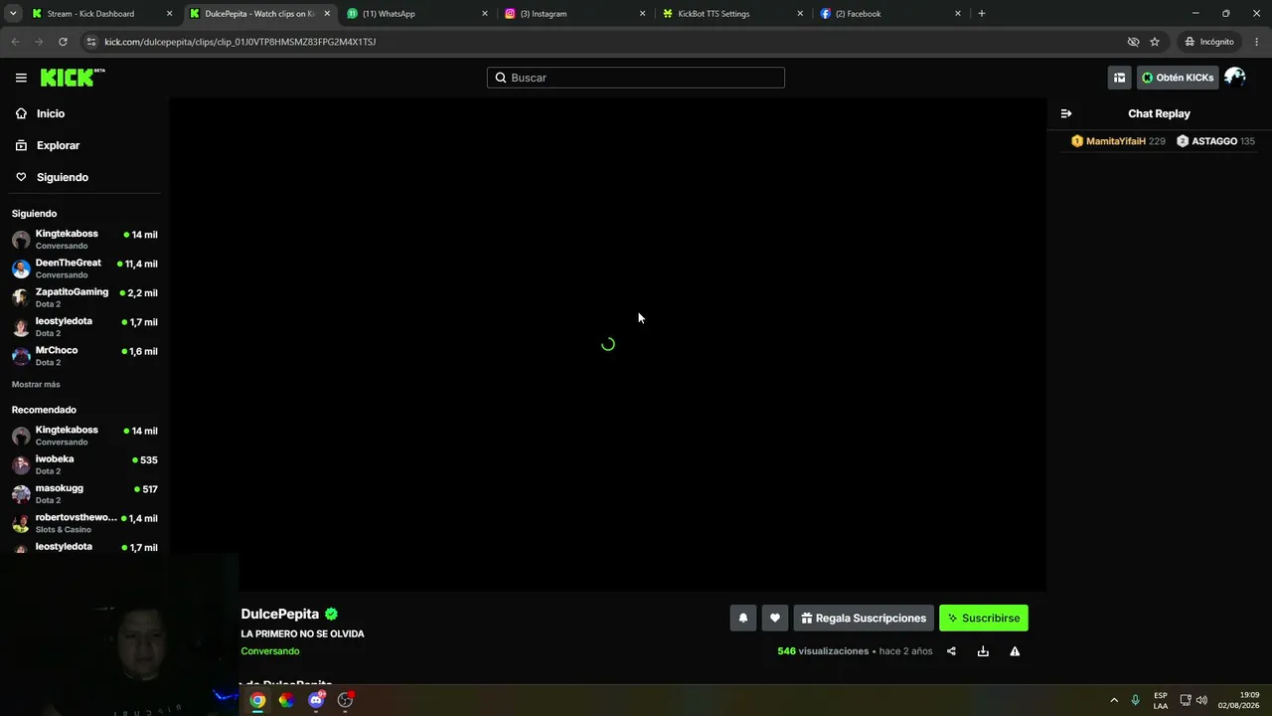Viewport: 1272px width, 716px height.
Task: Click the Regala Suscripciones button
Action: point(864,618)
